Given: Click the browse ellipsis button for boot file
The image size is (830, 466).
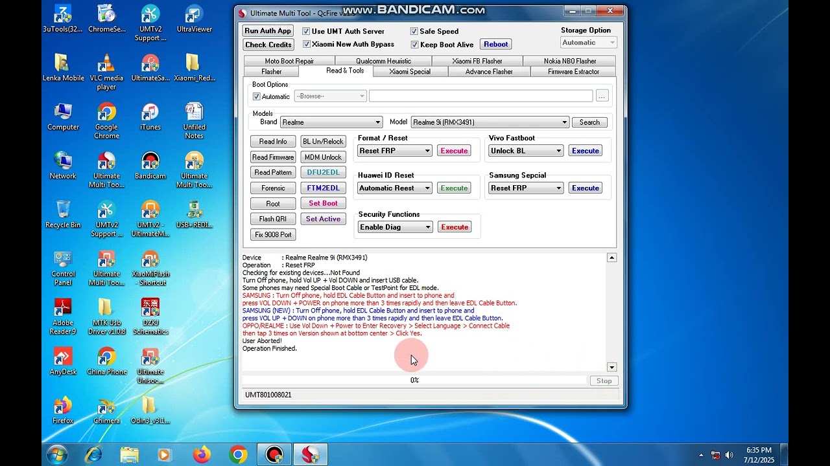Looking at the screenshot, I should coord(602,96).
